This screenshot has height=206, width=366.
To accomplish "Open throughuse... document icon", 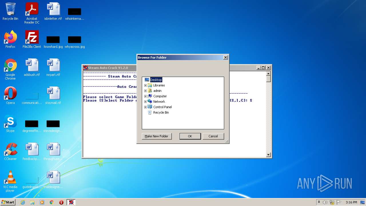I will (x=53, y=152).
